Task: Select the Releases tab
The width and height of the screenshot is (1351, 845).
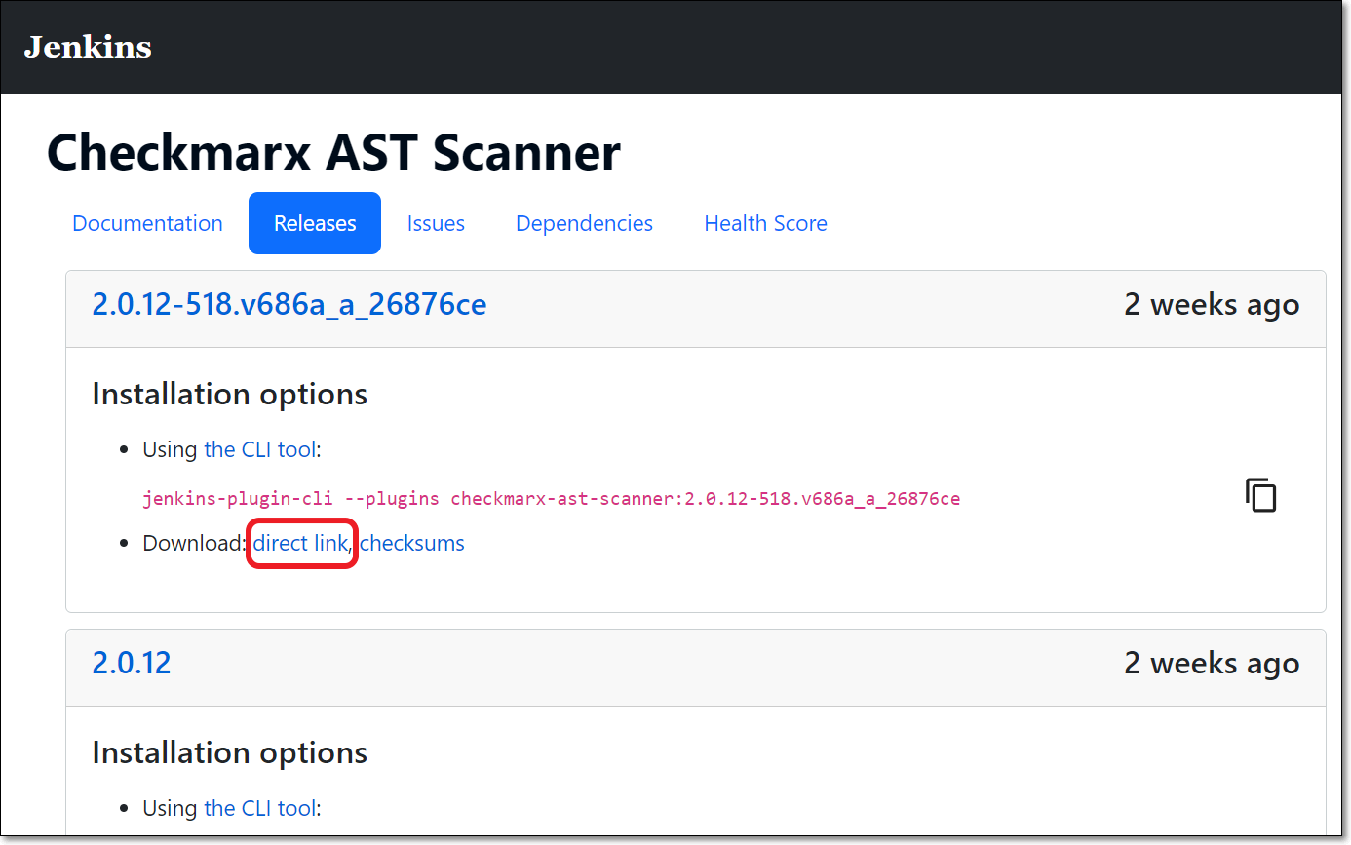Action: tap(315, 223)
